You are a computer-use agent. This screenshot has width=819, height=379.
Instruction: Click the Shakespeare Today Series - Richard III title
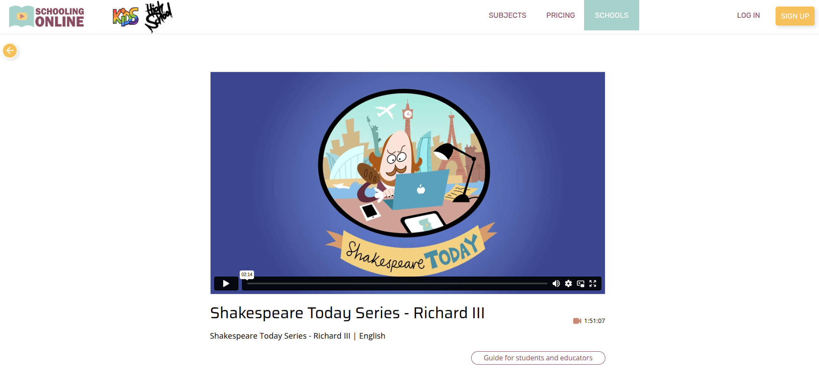[347, 313]
